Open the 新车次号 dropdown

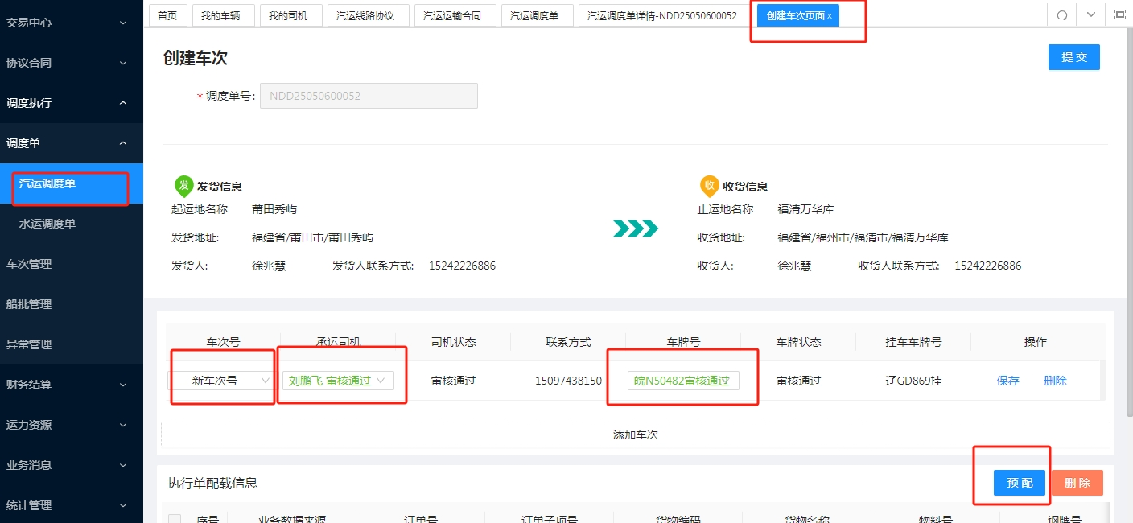tap(222, 381)
